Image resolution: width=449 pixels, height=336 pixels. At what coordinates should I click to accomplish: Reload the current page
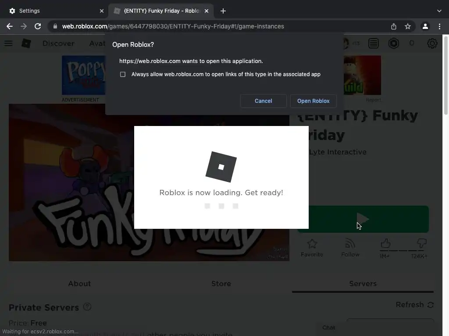pyautogui.click(x=38, y=26)
